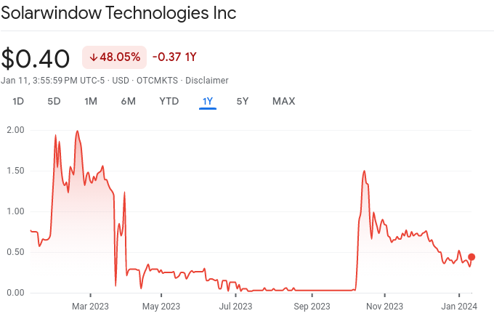
Task: Click the Jan 2024 x-axis label
Action: point(458,306)
